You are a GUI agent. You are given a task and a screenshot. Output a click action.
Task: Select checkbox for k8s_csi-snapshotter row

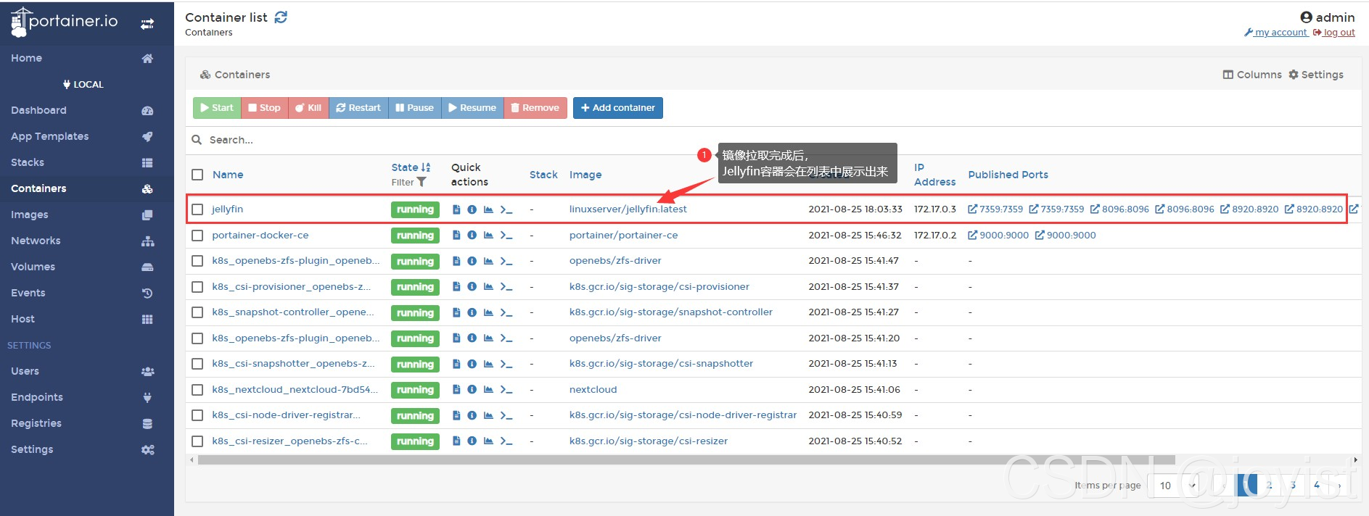tap(197, 364)
